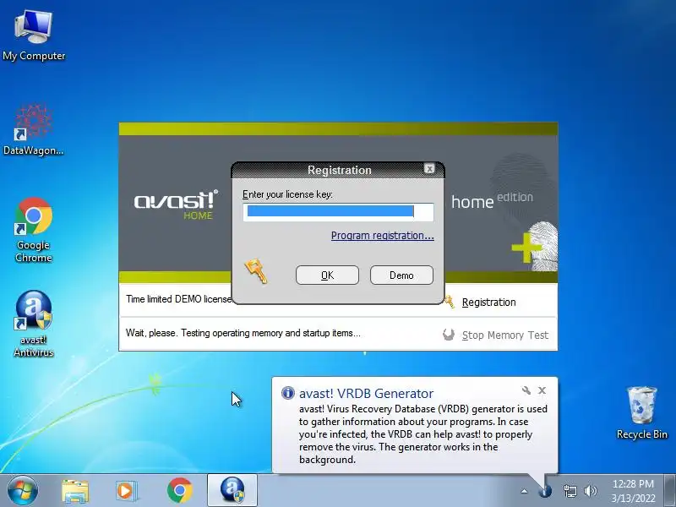The width and height of the screenshot is (676, 507).
Task: Click the golden key icon in Registration dialog
Action: [x=256, y=271]
